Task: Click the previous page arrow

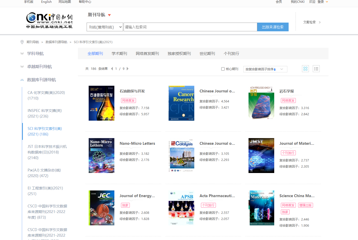Action: tap(112, 69)
